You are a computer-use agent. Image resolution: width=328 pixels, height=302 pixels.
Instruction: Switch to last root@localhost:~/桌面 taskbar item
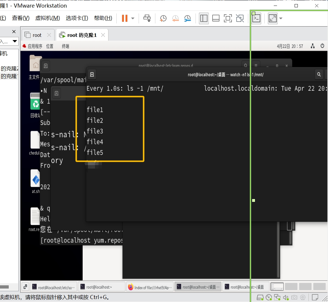coord(246,287)
